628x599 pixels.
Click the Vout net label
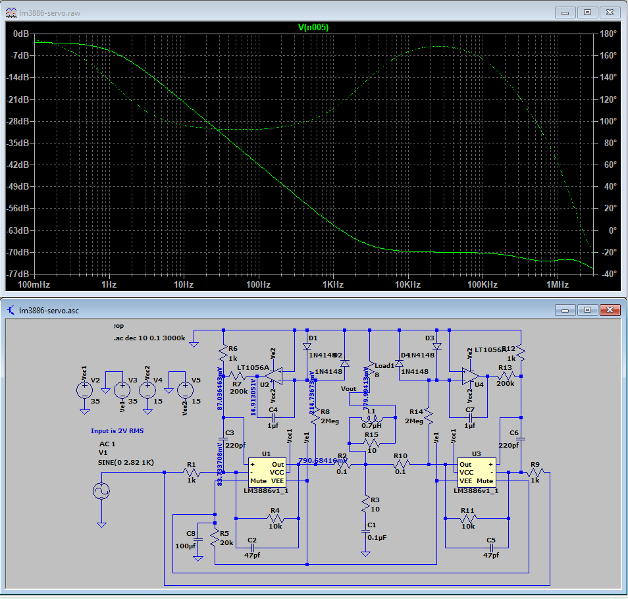coord(349,389)
